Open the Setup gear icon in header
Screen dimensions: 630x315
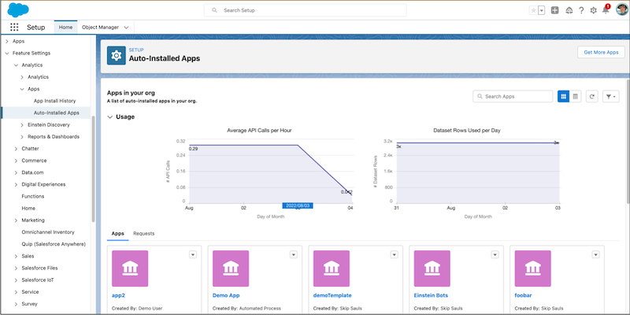tap(594, 10)
